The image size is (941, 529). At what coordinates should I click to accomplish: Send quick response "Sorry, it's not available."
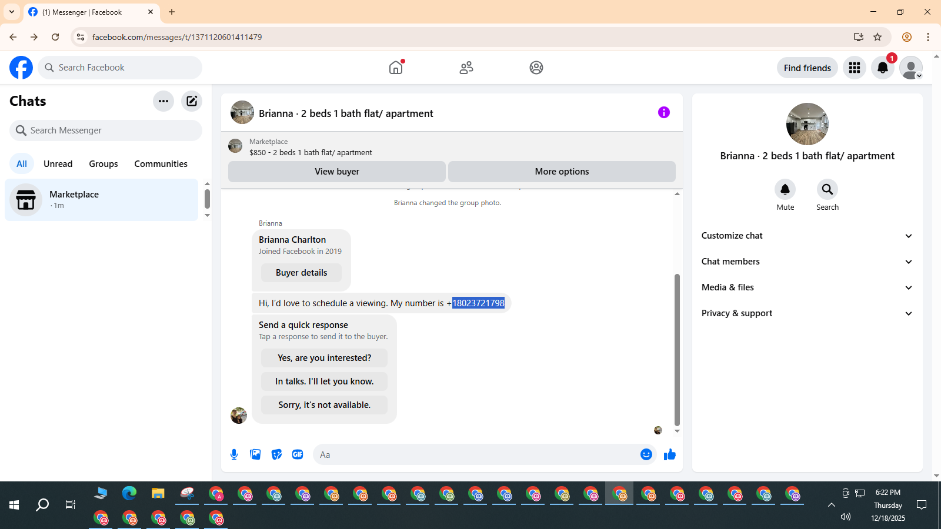[325, 405]
